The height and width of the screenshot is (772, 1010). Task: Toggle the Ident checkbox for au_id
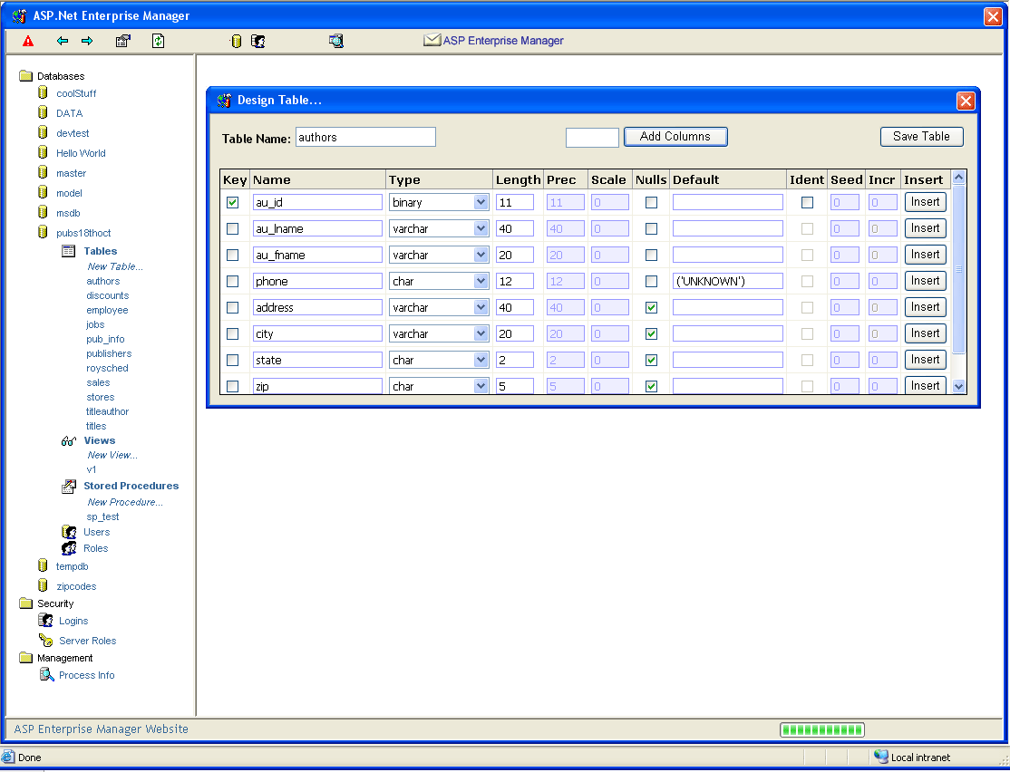[x=807, y=202]
